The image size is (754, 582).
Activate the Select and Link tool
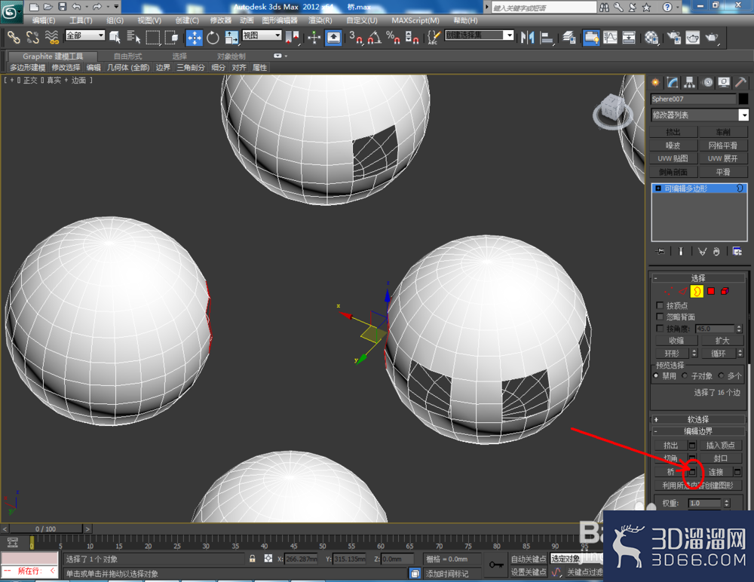pyautogui.click(x=14, y=37)
